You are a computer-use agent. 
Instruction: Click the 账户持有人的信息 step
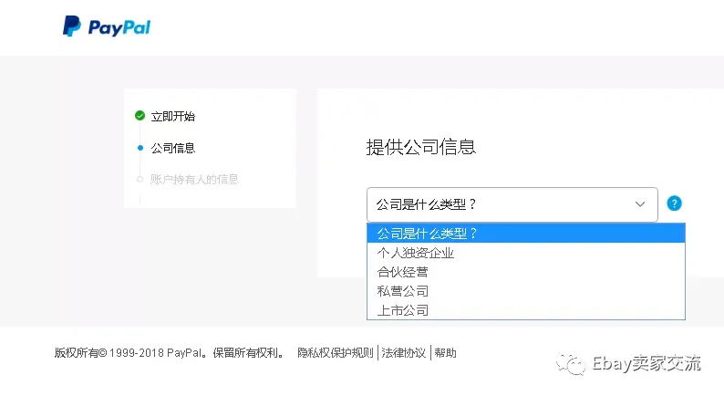(194, 179)
